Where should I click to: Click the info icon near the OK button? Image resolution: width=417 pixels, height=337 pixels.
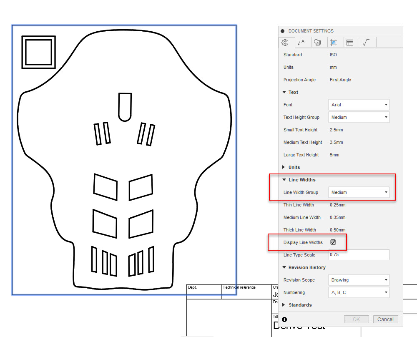tap(284, 319)
